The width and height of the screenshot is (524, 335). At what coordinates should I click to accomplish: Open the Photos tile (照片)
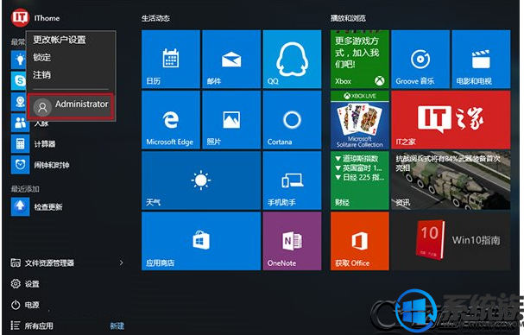[231, 120]
